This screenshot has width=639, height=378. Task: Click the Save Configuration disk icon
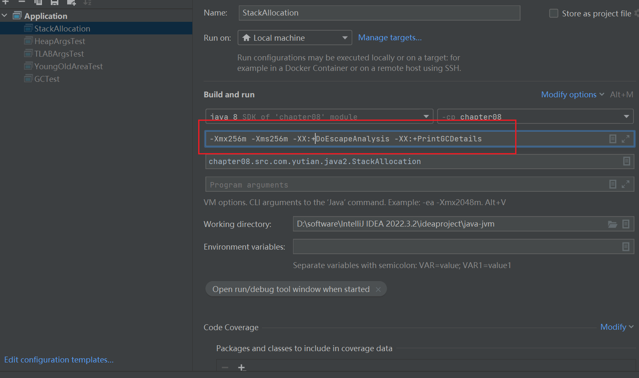click(55, 2)
